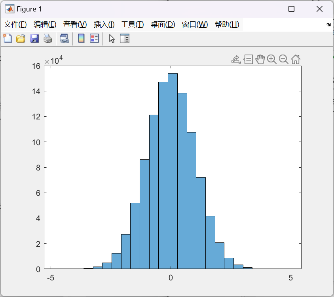Toggle the Link Plot toolbar button
Image resolution: width=334 pixels, height=297 pixels.
[64, 38]
